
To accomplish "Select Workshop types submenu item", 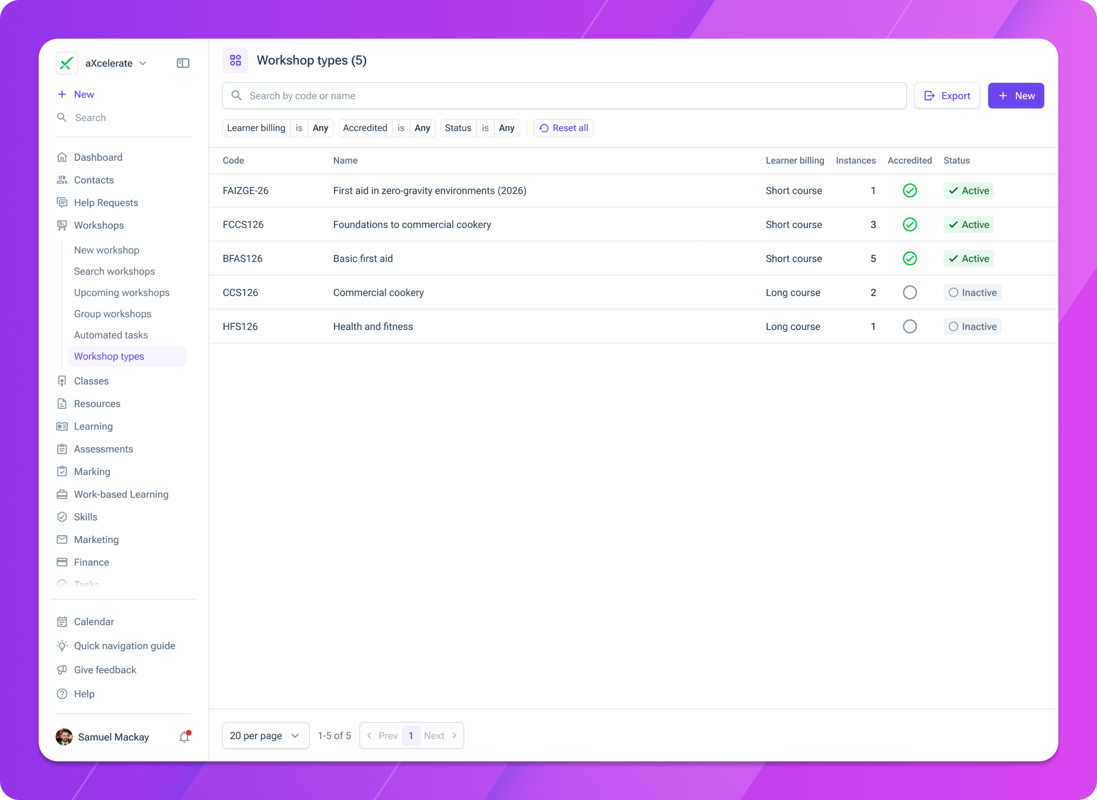I will pos(127,357).
